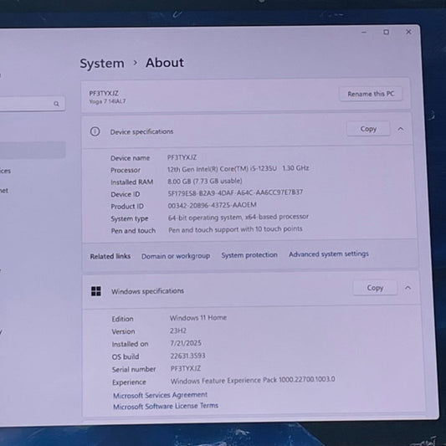Minimize the Settings window
The image size is (446, 446).
coord(364,33)
